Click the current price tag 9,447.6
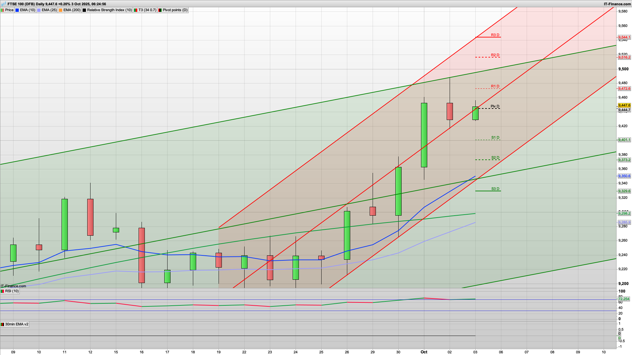 point(624,106)
